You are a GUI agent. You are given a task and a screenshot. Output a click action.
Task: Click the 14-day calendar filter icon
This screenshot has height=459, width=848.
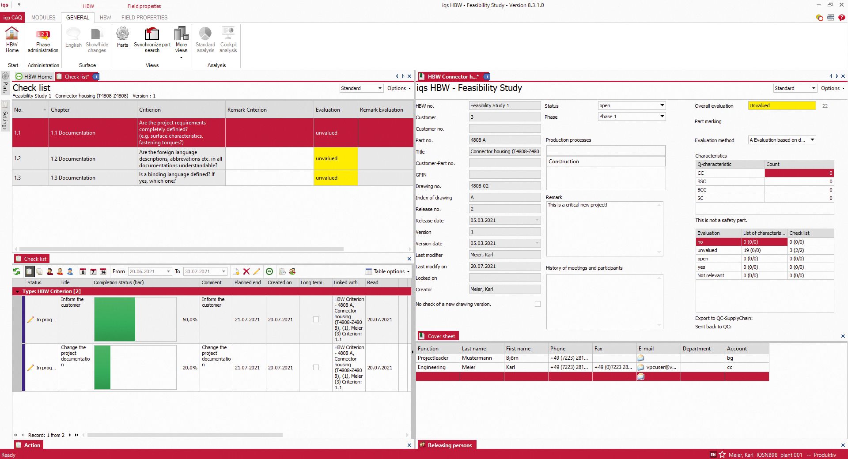pyautogui.click(x=103, y=271)
